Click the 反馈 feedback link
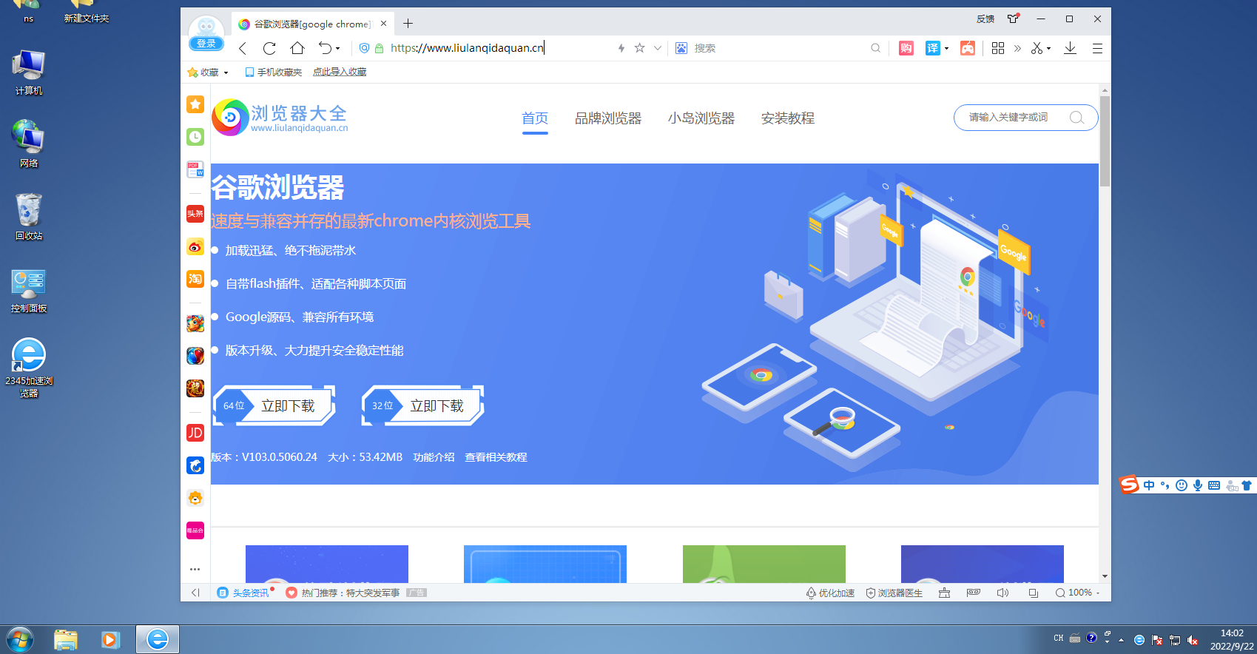This screenshot has height=654, width=1257. click(985, 18)
